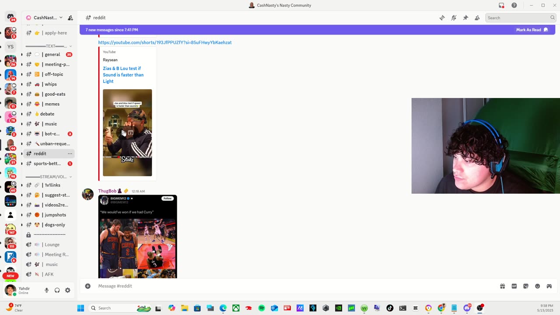Click Mark As Read button

(x=532, y=30)
